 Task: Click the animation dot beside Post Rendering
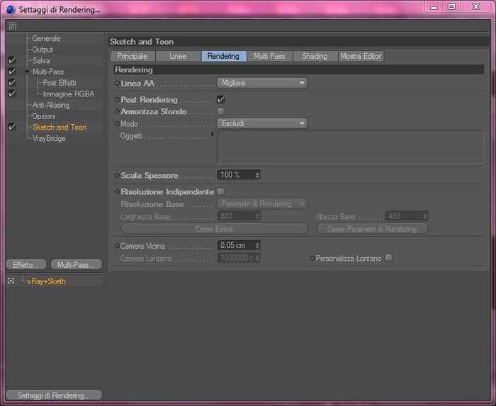(117, 100)
